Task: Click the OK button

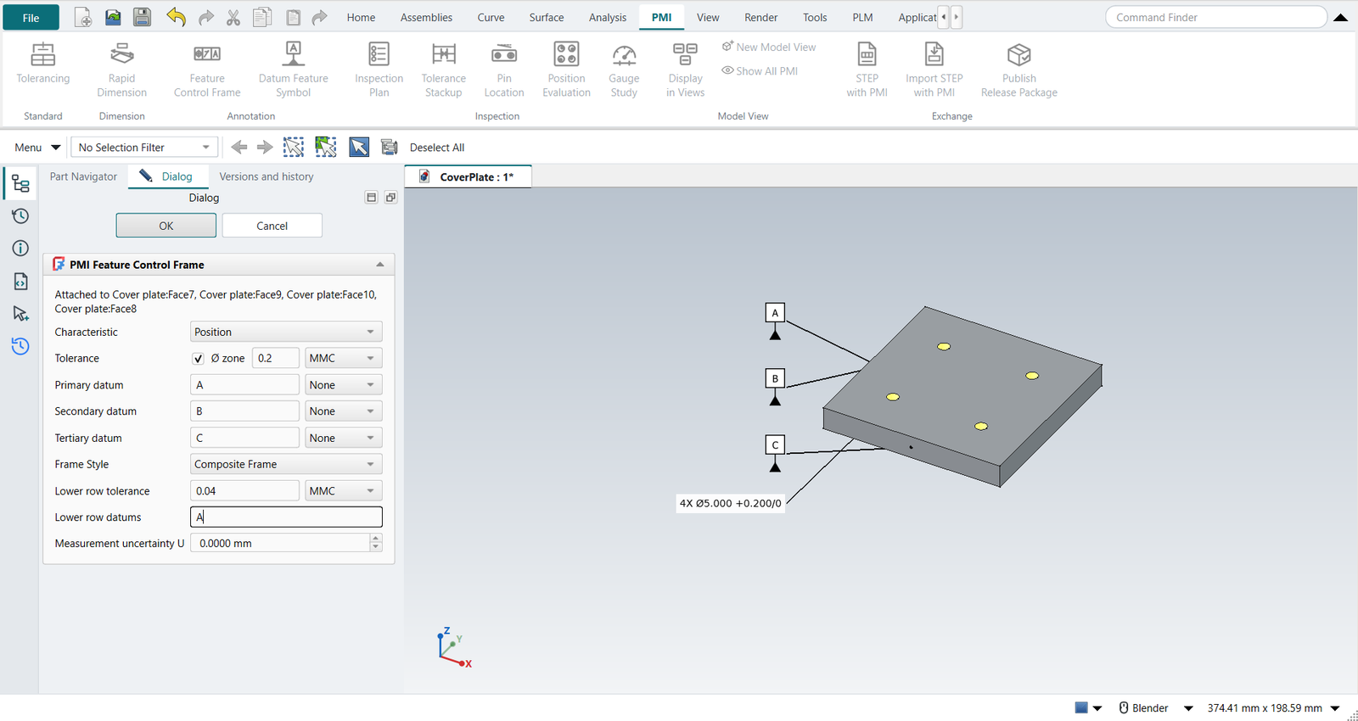Action: click(x=166, y=226)
